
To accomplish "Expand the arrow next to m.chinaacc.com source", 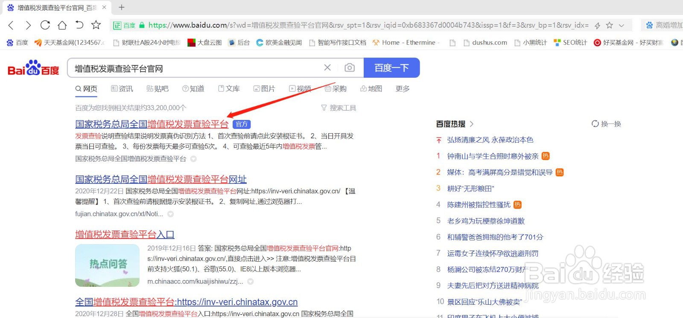I will (x=251, y=281).
